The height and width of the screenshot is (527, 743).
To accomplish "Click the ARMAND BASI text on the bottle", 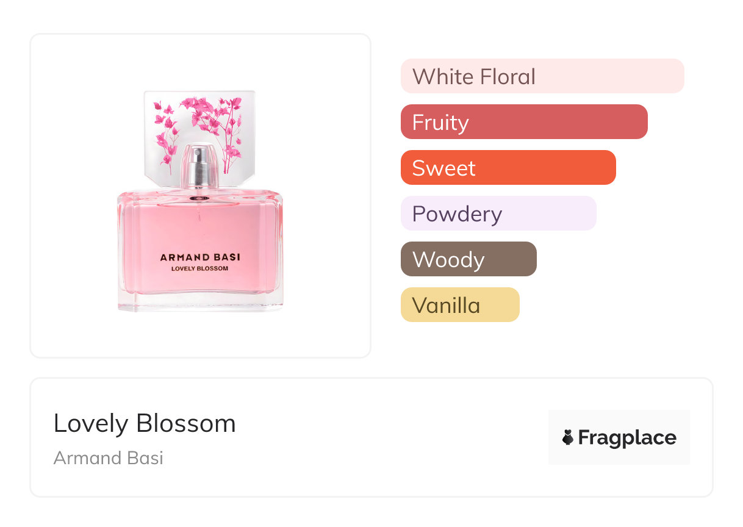I will 200,257.
